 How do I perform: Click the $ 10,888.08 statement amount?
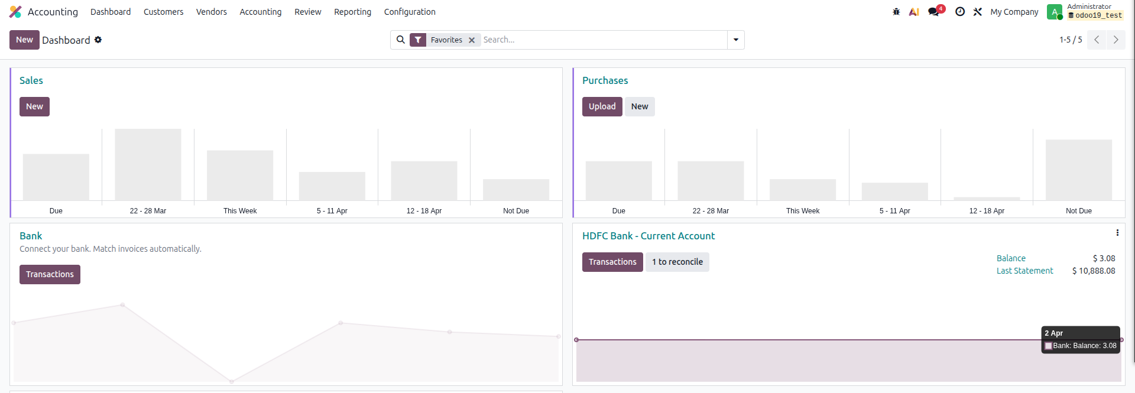pyautogui.click(x=1094, y=271)
